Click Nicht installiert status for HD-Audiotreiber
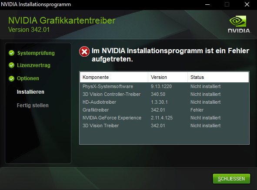Screen dimensions: 257x190 pos(206,102)
